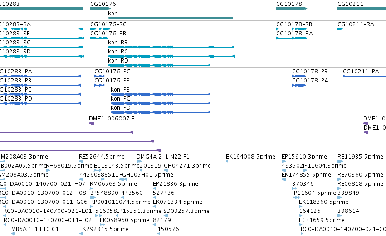Image resolution: width=386 pixels, height=236 pixels.
Task: Click the BP548890 feature label
Action: click(x=104, y=193)
